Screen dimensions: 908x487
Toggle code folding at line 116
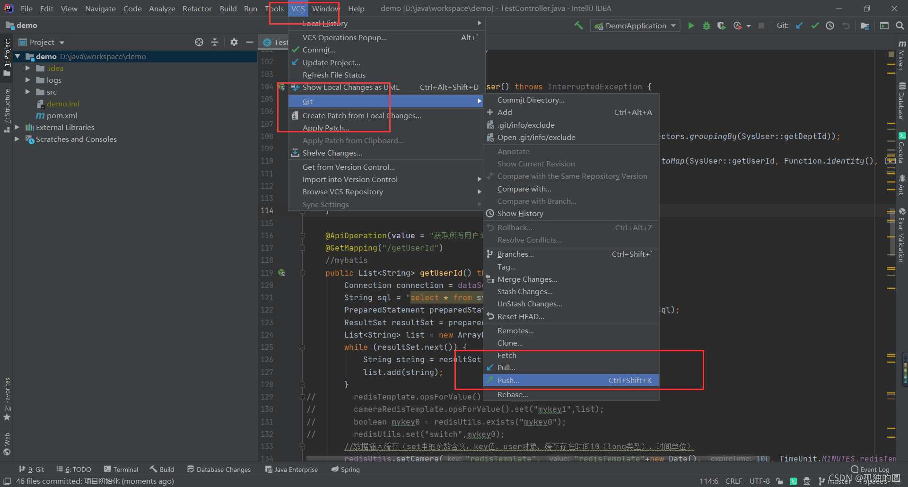click(302, 235)
